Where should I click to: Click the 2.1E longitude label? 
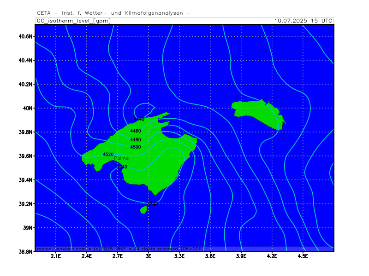[56, 256]
